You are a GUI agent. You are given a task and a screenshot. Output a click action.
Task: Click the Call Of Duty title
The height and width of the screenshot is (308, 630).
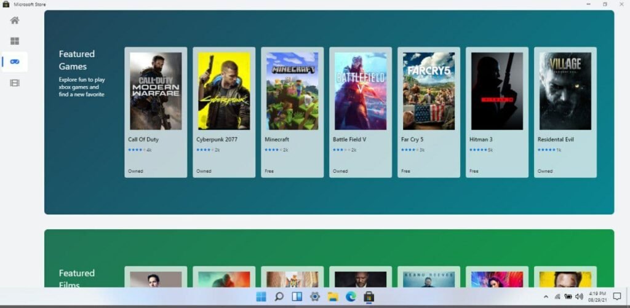point(143,140)
